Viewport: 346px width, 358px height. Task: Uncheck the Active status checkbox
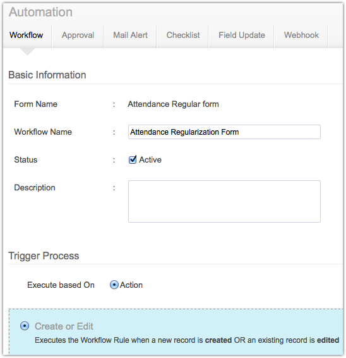tap(133, 159)
